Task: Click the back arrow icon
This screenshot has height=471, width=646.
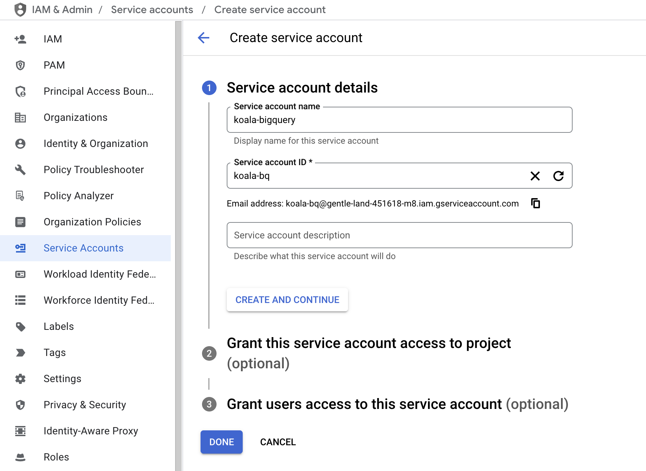Action: [x=203, y=38]
